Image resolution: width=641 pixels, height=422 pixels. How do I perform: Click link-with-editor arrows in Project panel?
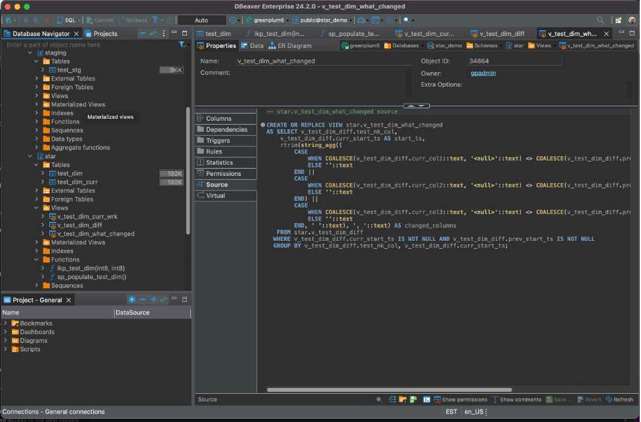[163, 300]
